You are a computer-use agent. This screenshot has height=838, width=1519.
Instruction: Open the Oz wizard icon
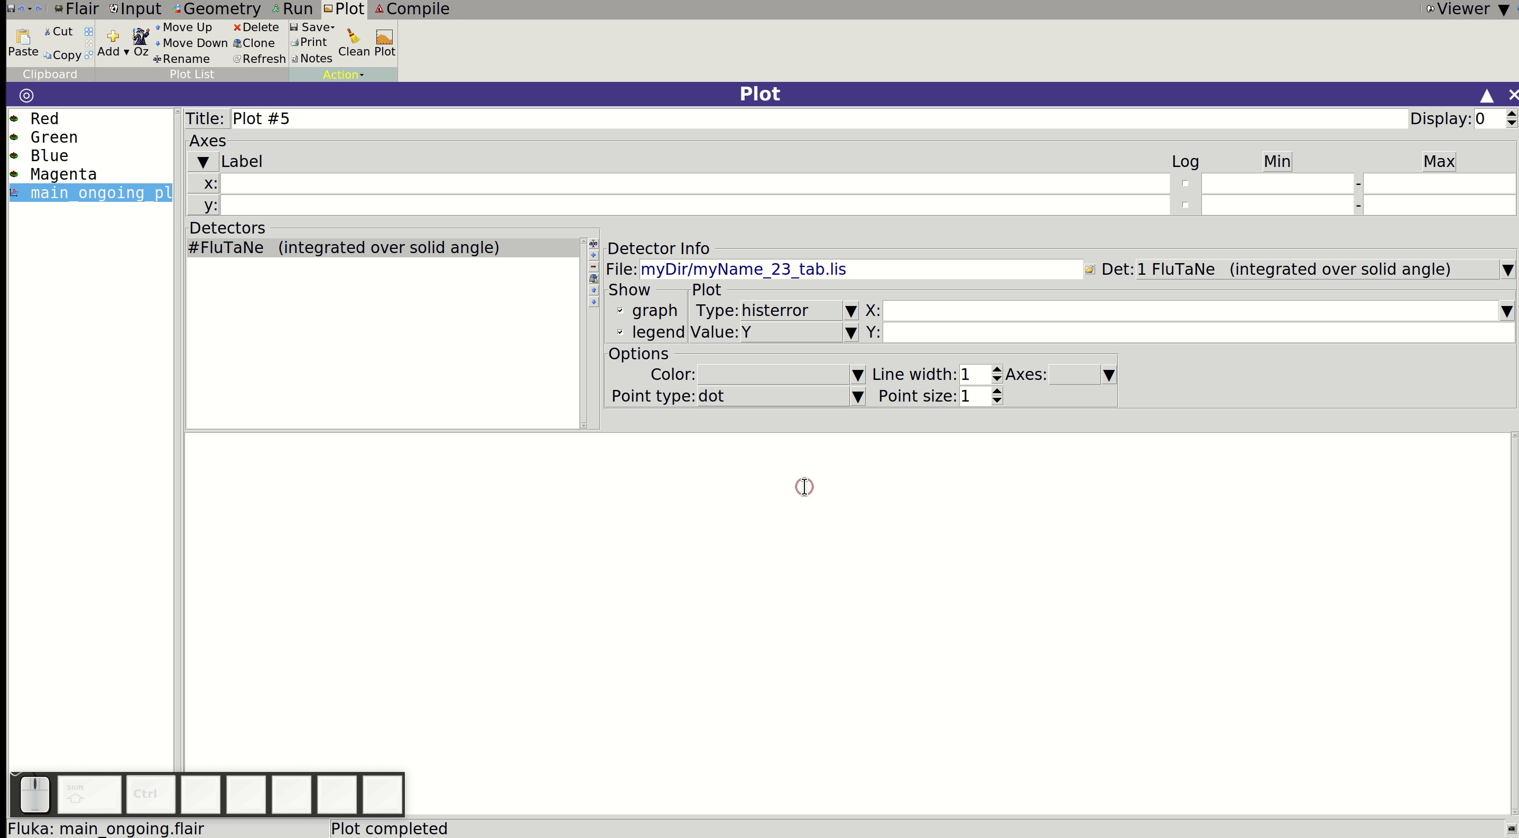coord(141,36)
